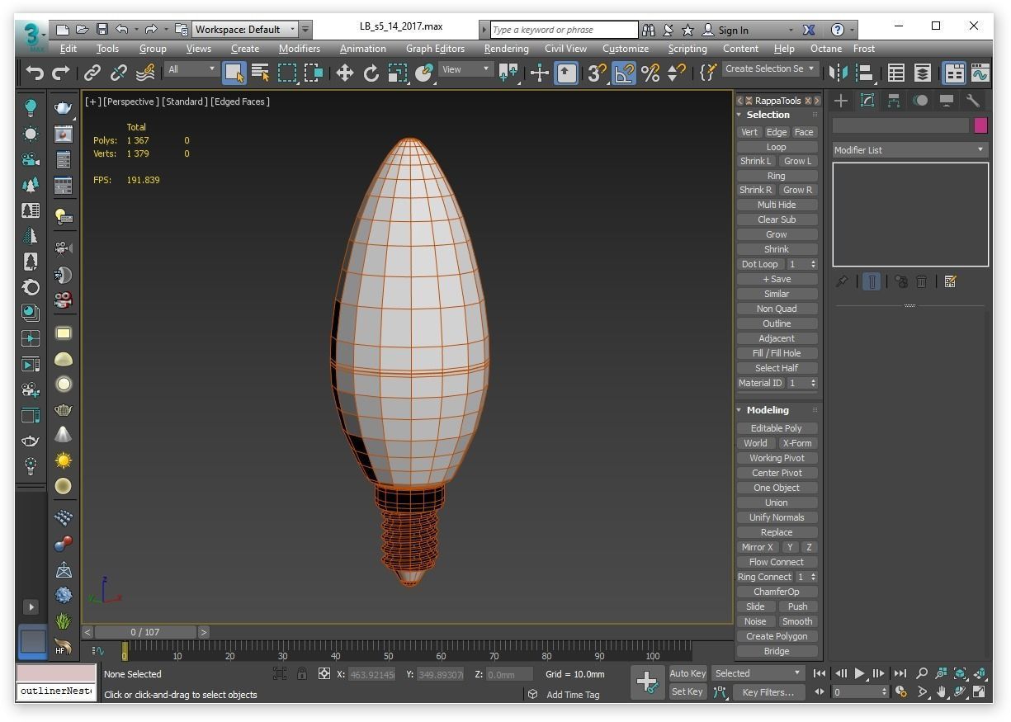
Task: Click Remove Modifier trash icon
Action: (921, 281)
